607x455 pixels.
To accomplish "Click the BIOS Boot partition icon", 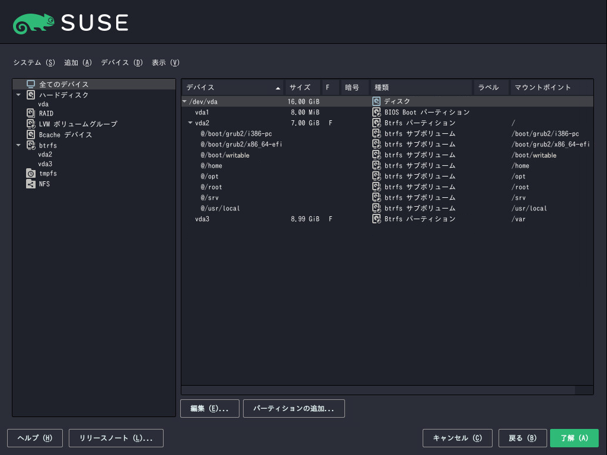I will [x=376, y=112].
